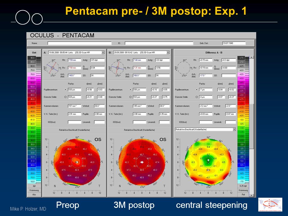Click the astigmatism axis diagram in panel A
The width and height of the screenshot is (288, 216).
pos(52,68)
